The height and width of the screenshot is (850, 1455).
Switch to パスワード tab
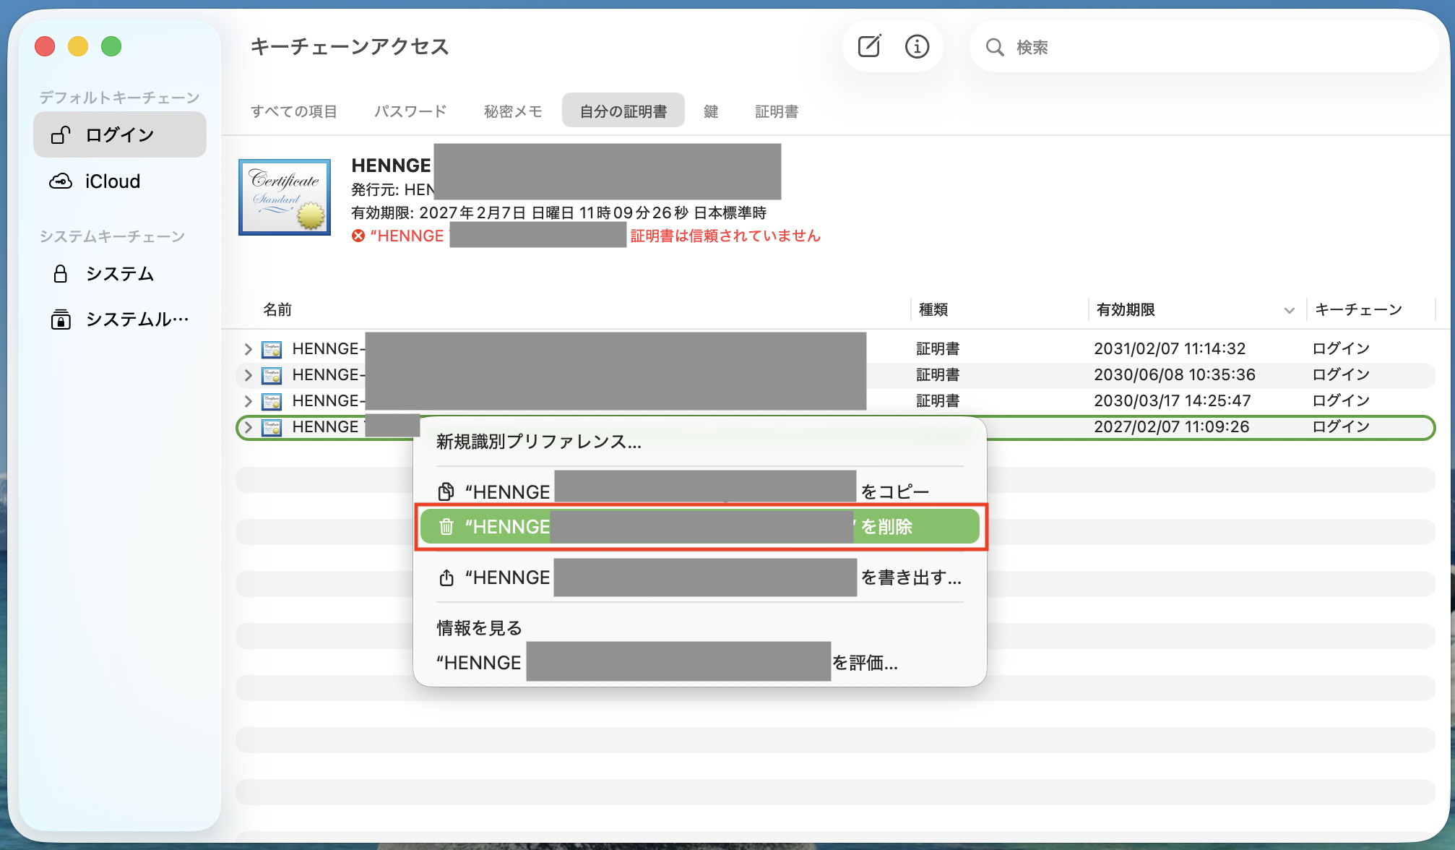coord(410,111)
